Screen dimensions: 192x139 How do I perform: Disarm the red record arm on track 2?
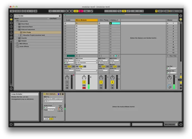click(84, 88)
